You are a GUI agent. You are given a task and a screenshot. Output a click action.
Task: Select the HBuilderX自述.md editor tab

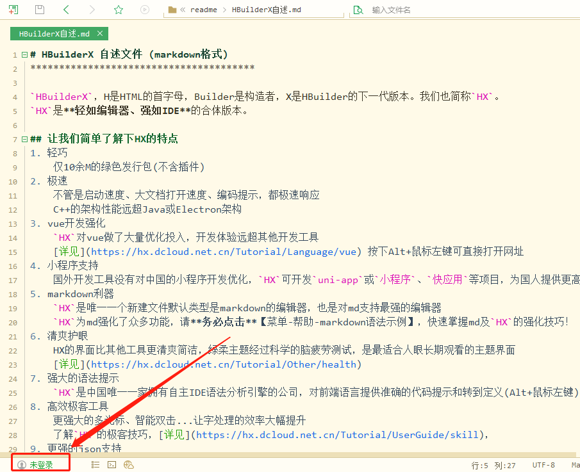pyautogui.click(x=59, y=34)
